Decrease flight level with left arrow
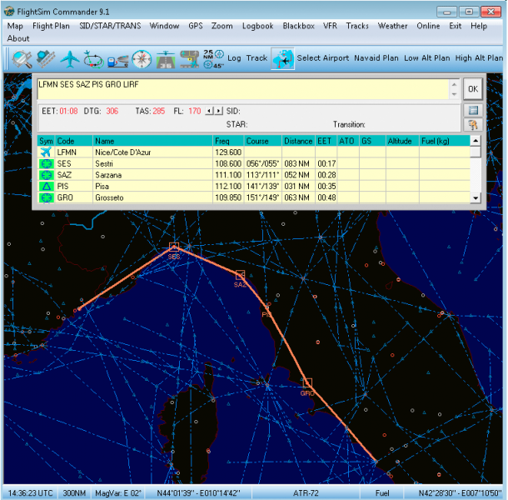Image resolution: width=508 pixels, height=500 pixels. pos(209,111)
